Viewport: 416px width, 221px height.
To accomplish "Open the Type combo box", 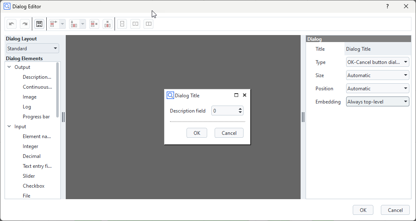I will (377, 62).
